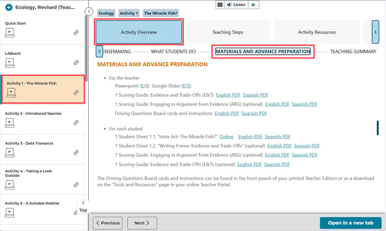Open student ARG Scoring Guide English PDF
386x231 pixels.
pyautogui.click(x=277, y=155)
